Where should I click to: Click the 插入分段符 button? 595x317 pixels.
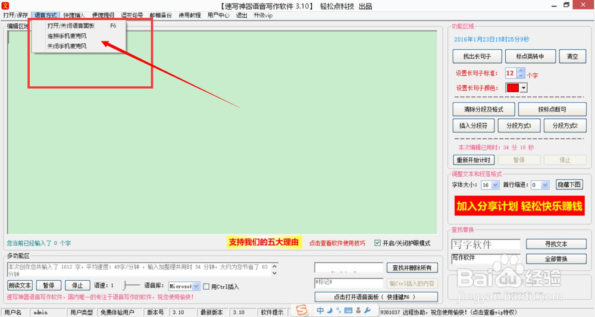(x=473, y=125)
